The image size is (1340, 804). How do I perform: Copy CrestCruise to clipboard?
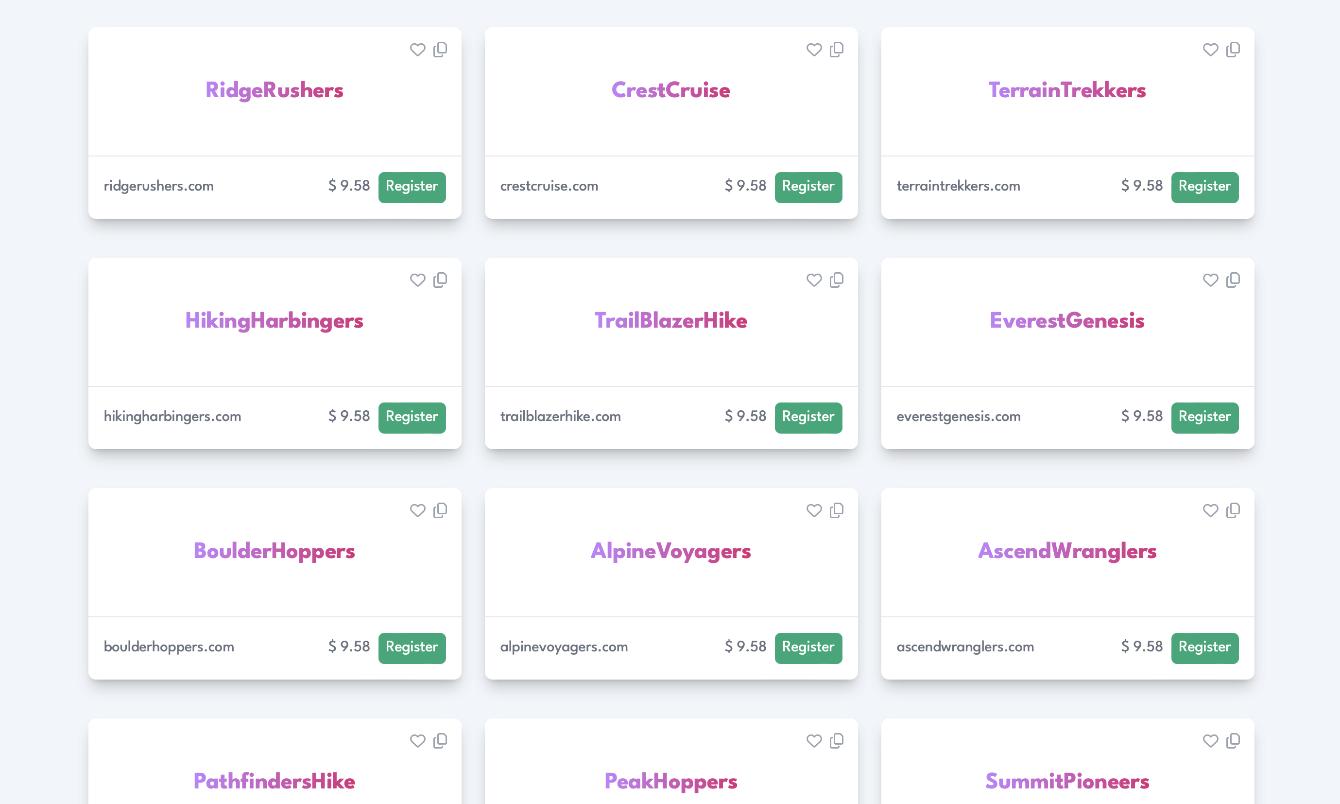(x=837, y=50)
